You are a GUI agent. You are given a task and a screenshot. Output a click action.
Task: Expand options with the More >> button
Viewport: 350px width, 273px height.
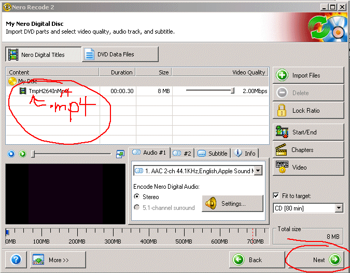pos(58,260)
